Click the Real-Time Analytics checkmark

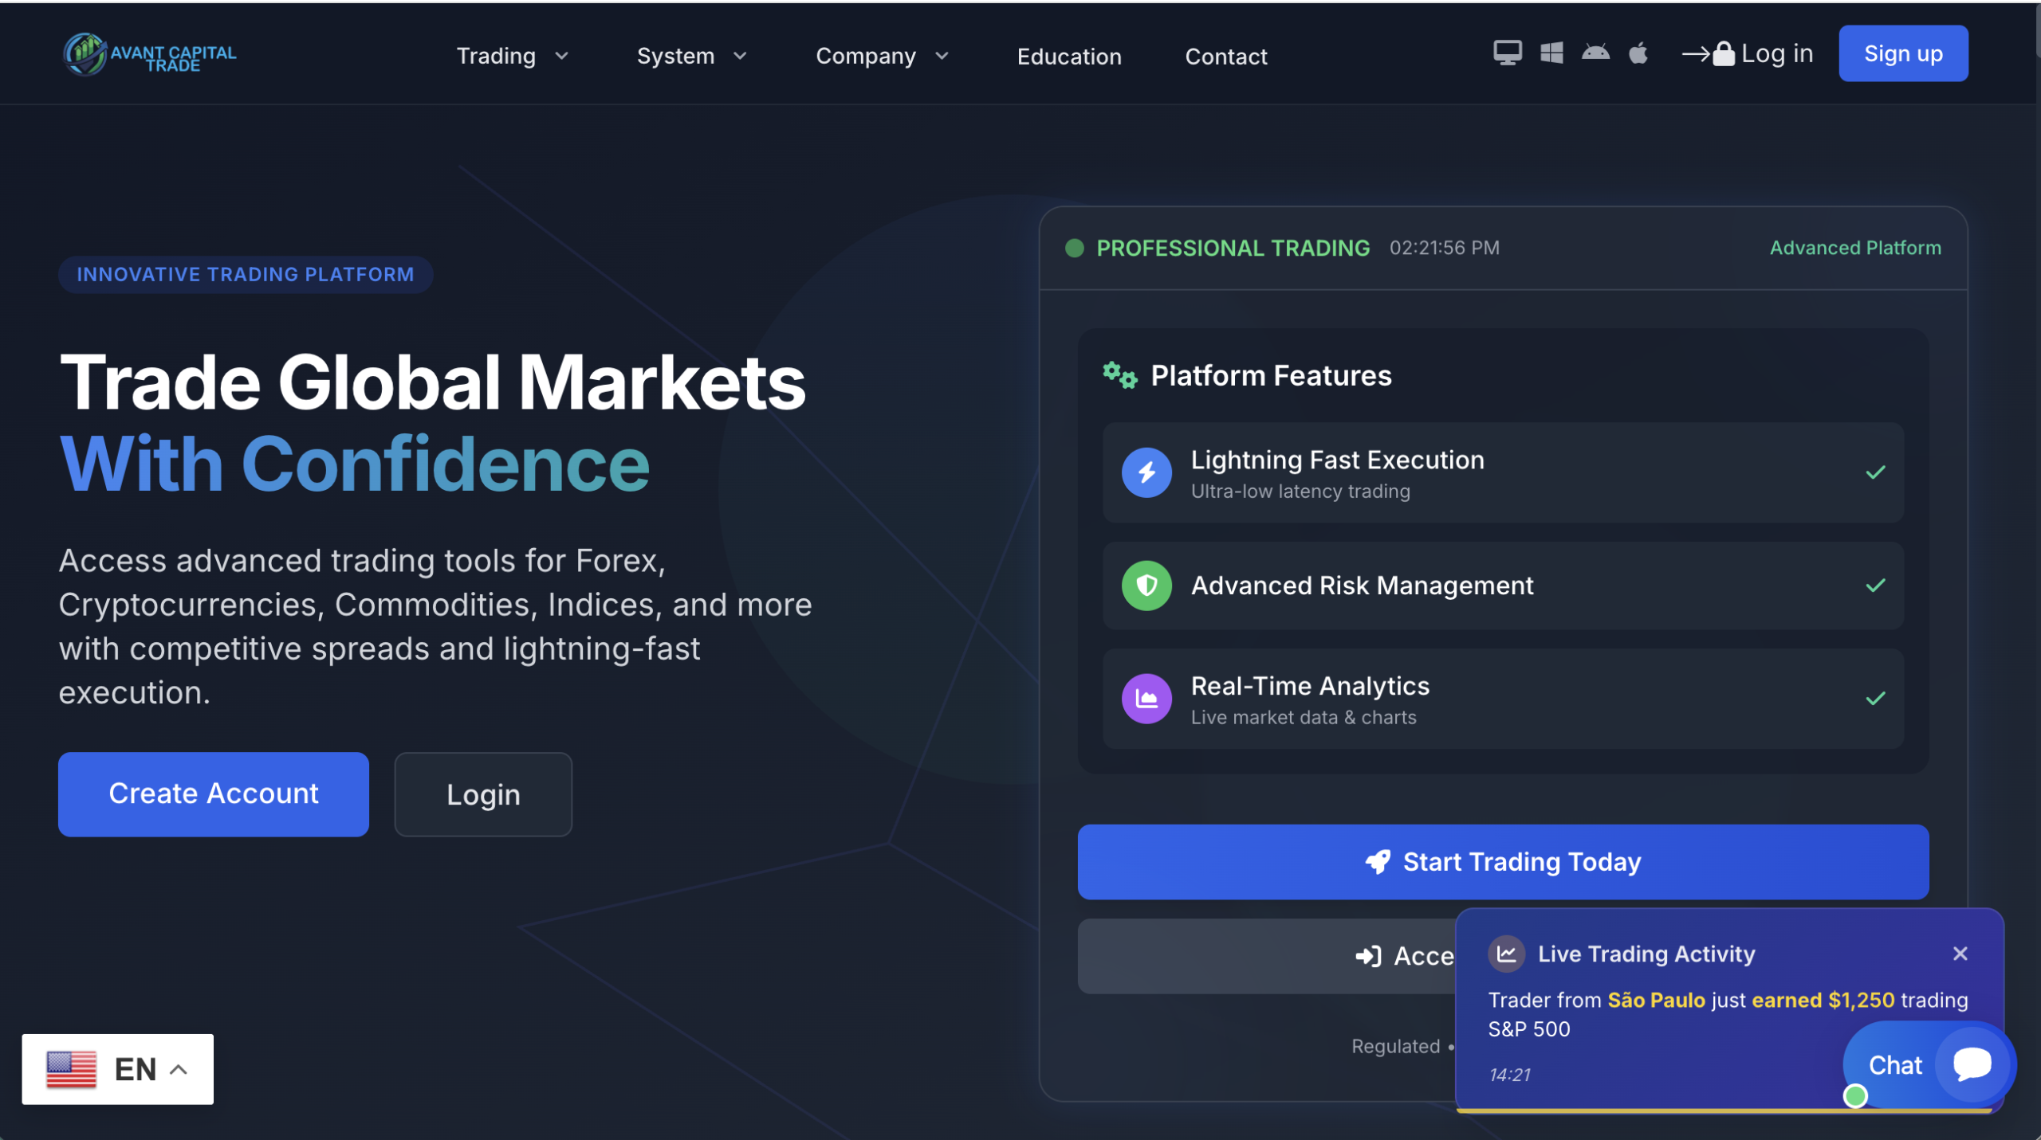(x=1875, y=699)
